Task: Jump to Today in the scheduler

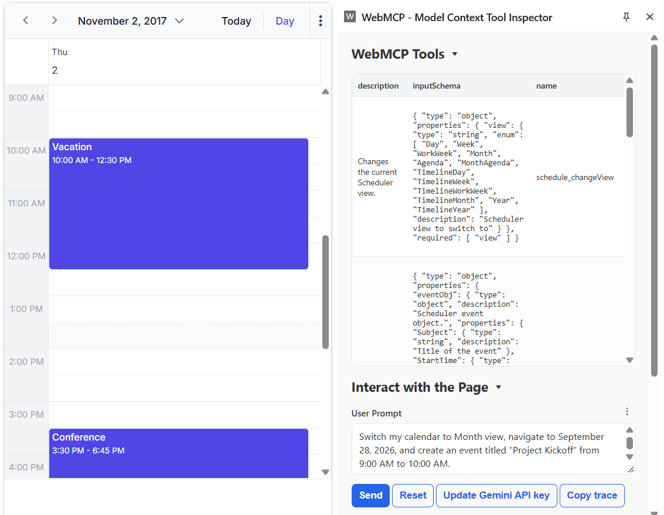Action: tap(236, 21)
